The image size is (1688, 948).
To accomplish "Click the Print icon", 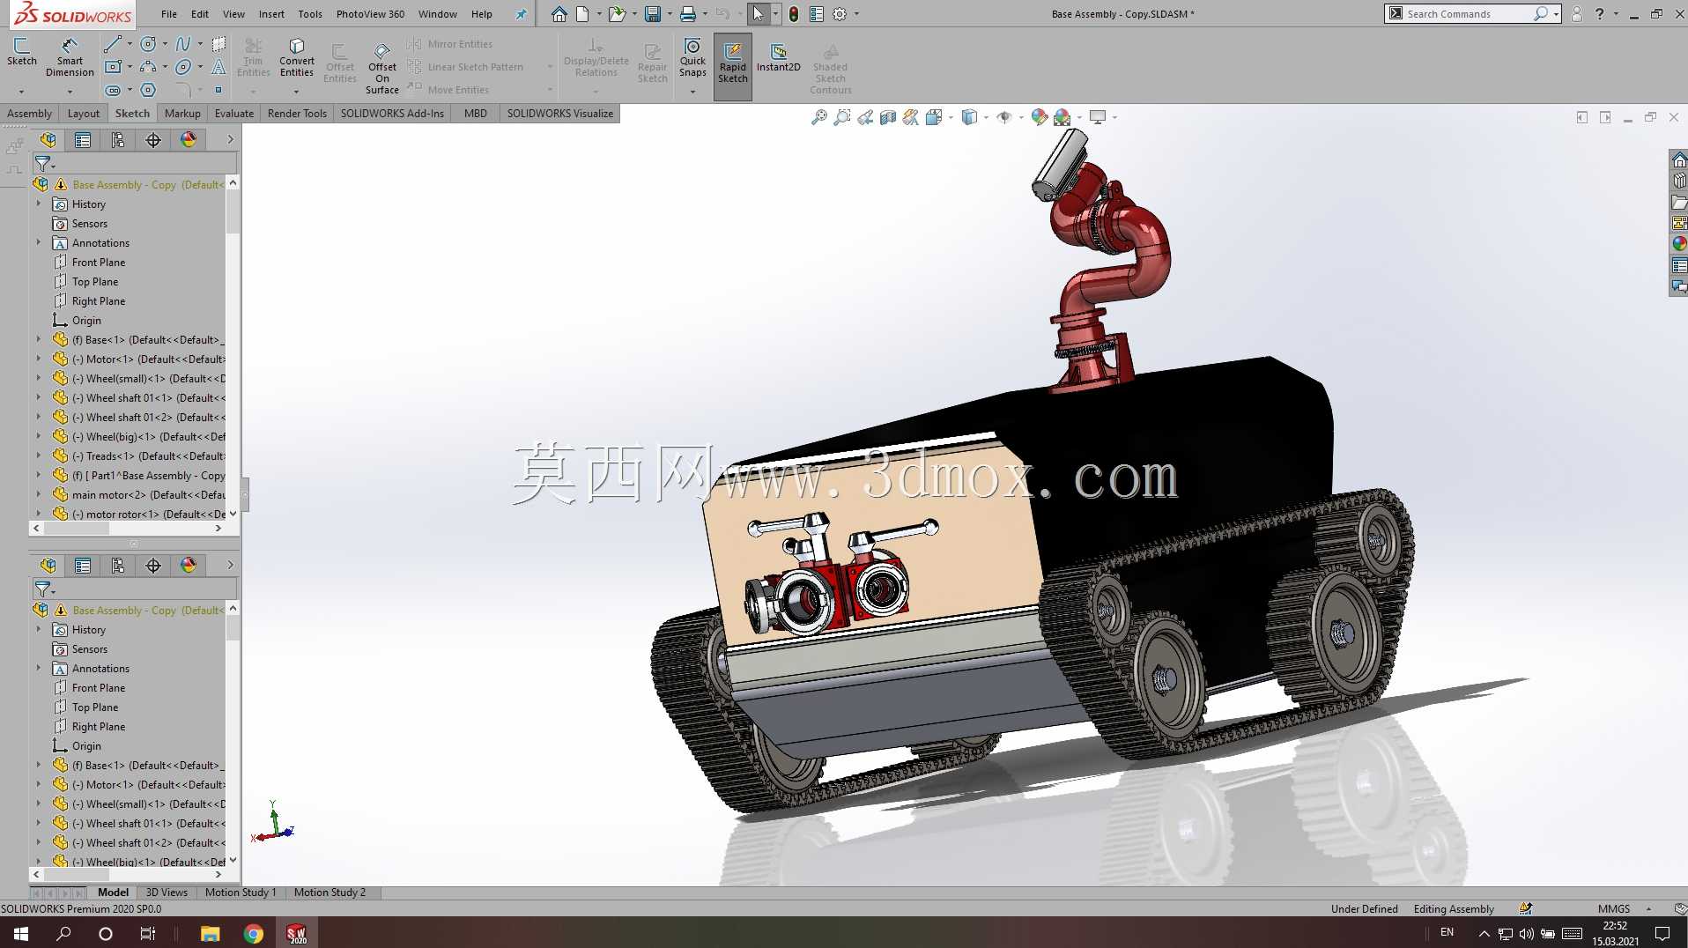I will click(688, 14).
